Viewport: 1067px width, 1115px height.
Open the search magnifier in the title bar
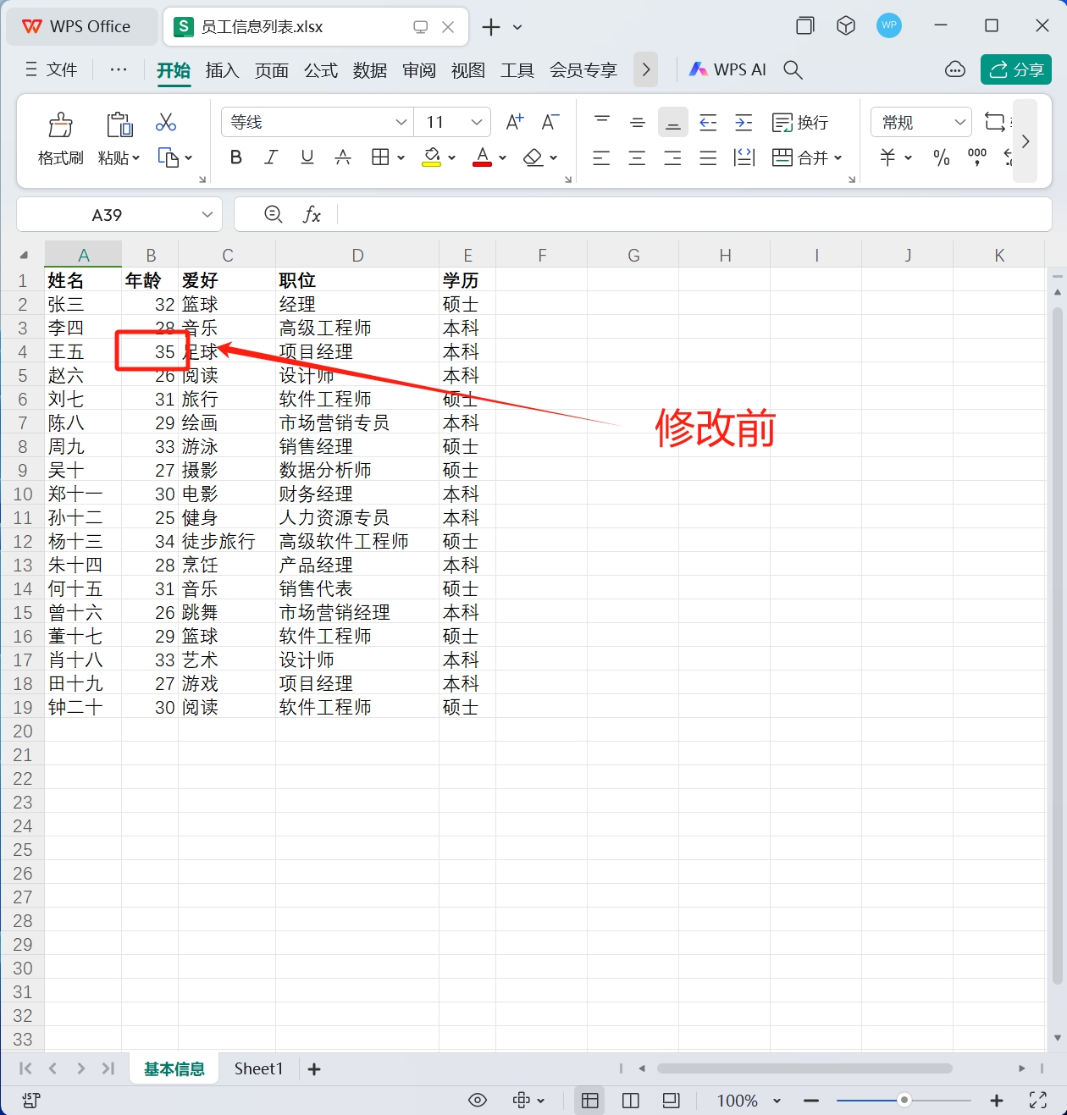pos(793,70)
